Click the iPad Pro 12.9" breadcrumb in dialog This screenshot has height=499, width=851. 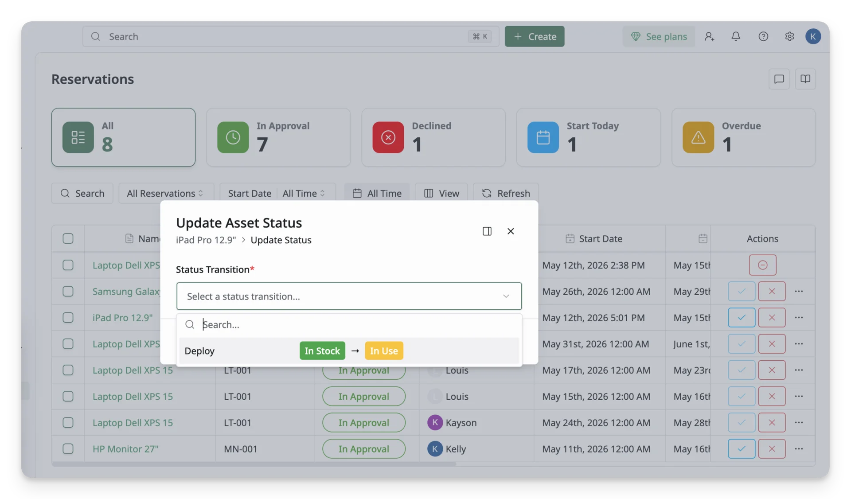206,240
